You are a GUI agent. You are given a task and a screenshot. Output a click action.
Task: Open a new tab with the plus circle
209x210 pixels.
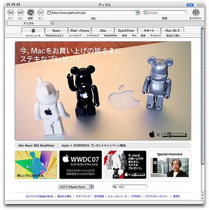(53, 23)
